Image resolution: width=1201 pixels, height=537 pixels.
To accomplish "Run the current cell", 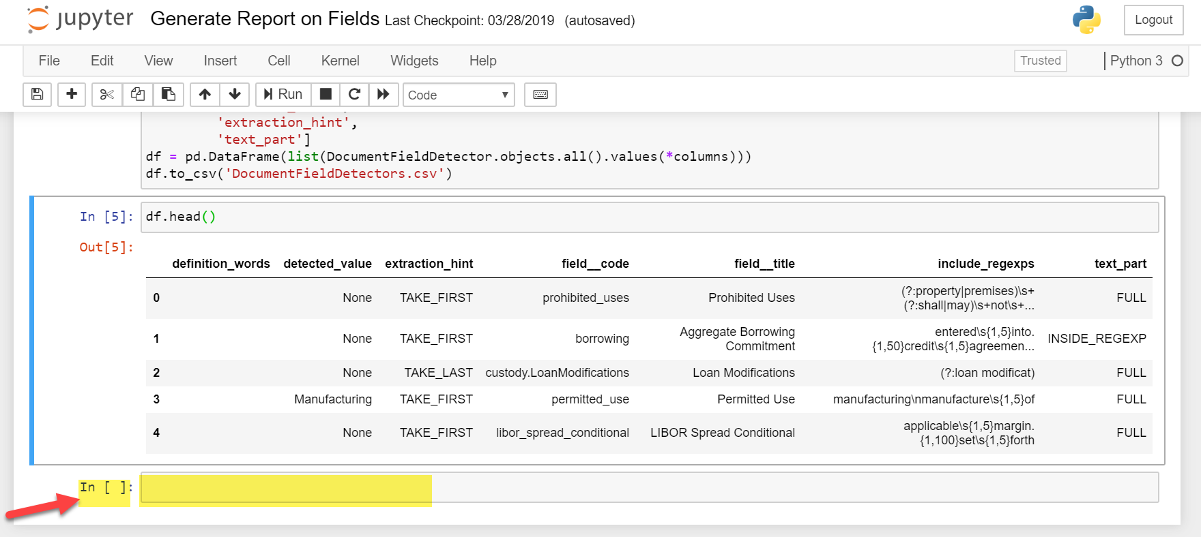I will click(283, 94).
